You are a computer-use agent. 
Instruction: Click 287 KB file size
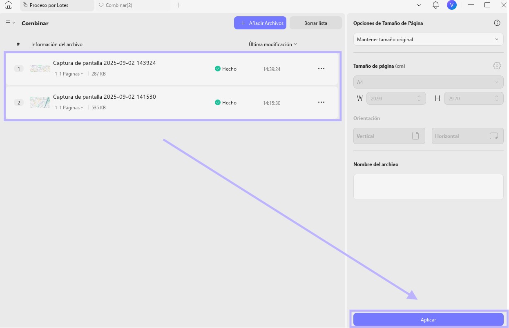[x=98, y=74]
